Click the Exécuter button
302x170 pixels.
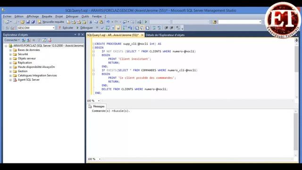[66, 28]
